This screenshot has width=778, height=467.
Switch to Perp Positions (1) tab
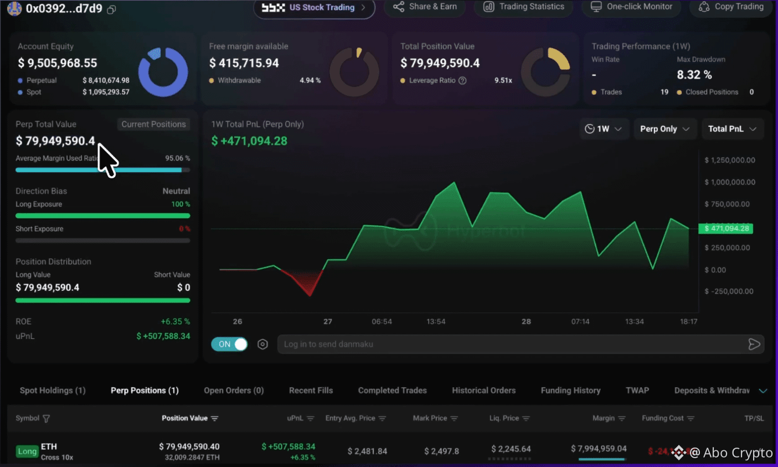(x=145, y=391)
